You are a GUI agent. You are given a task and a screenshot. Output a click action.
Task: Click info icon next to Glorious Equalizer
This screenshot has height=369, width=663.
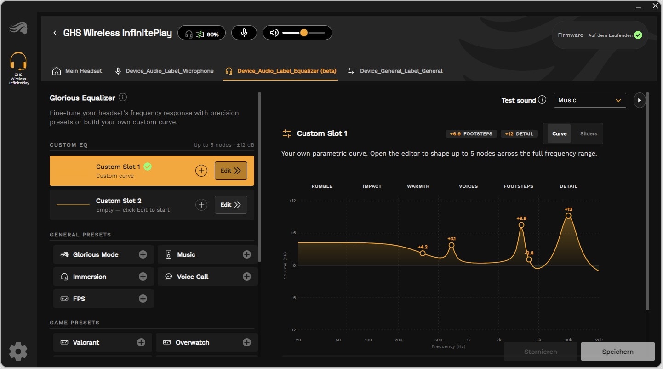[123, 97]
